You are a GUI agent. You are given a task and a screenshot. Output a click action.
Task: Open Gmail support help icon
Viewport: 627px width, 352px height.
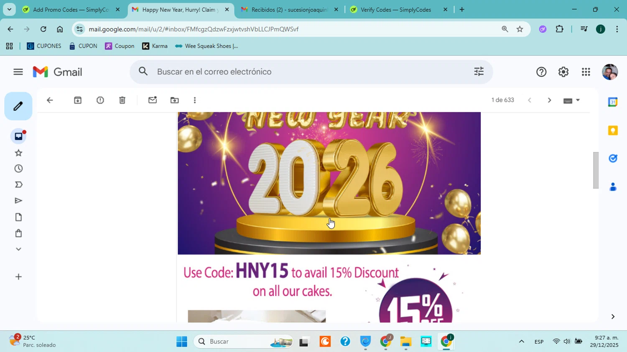tap(541, 72)
